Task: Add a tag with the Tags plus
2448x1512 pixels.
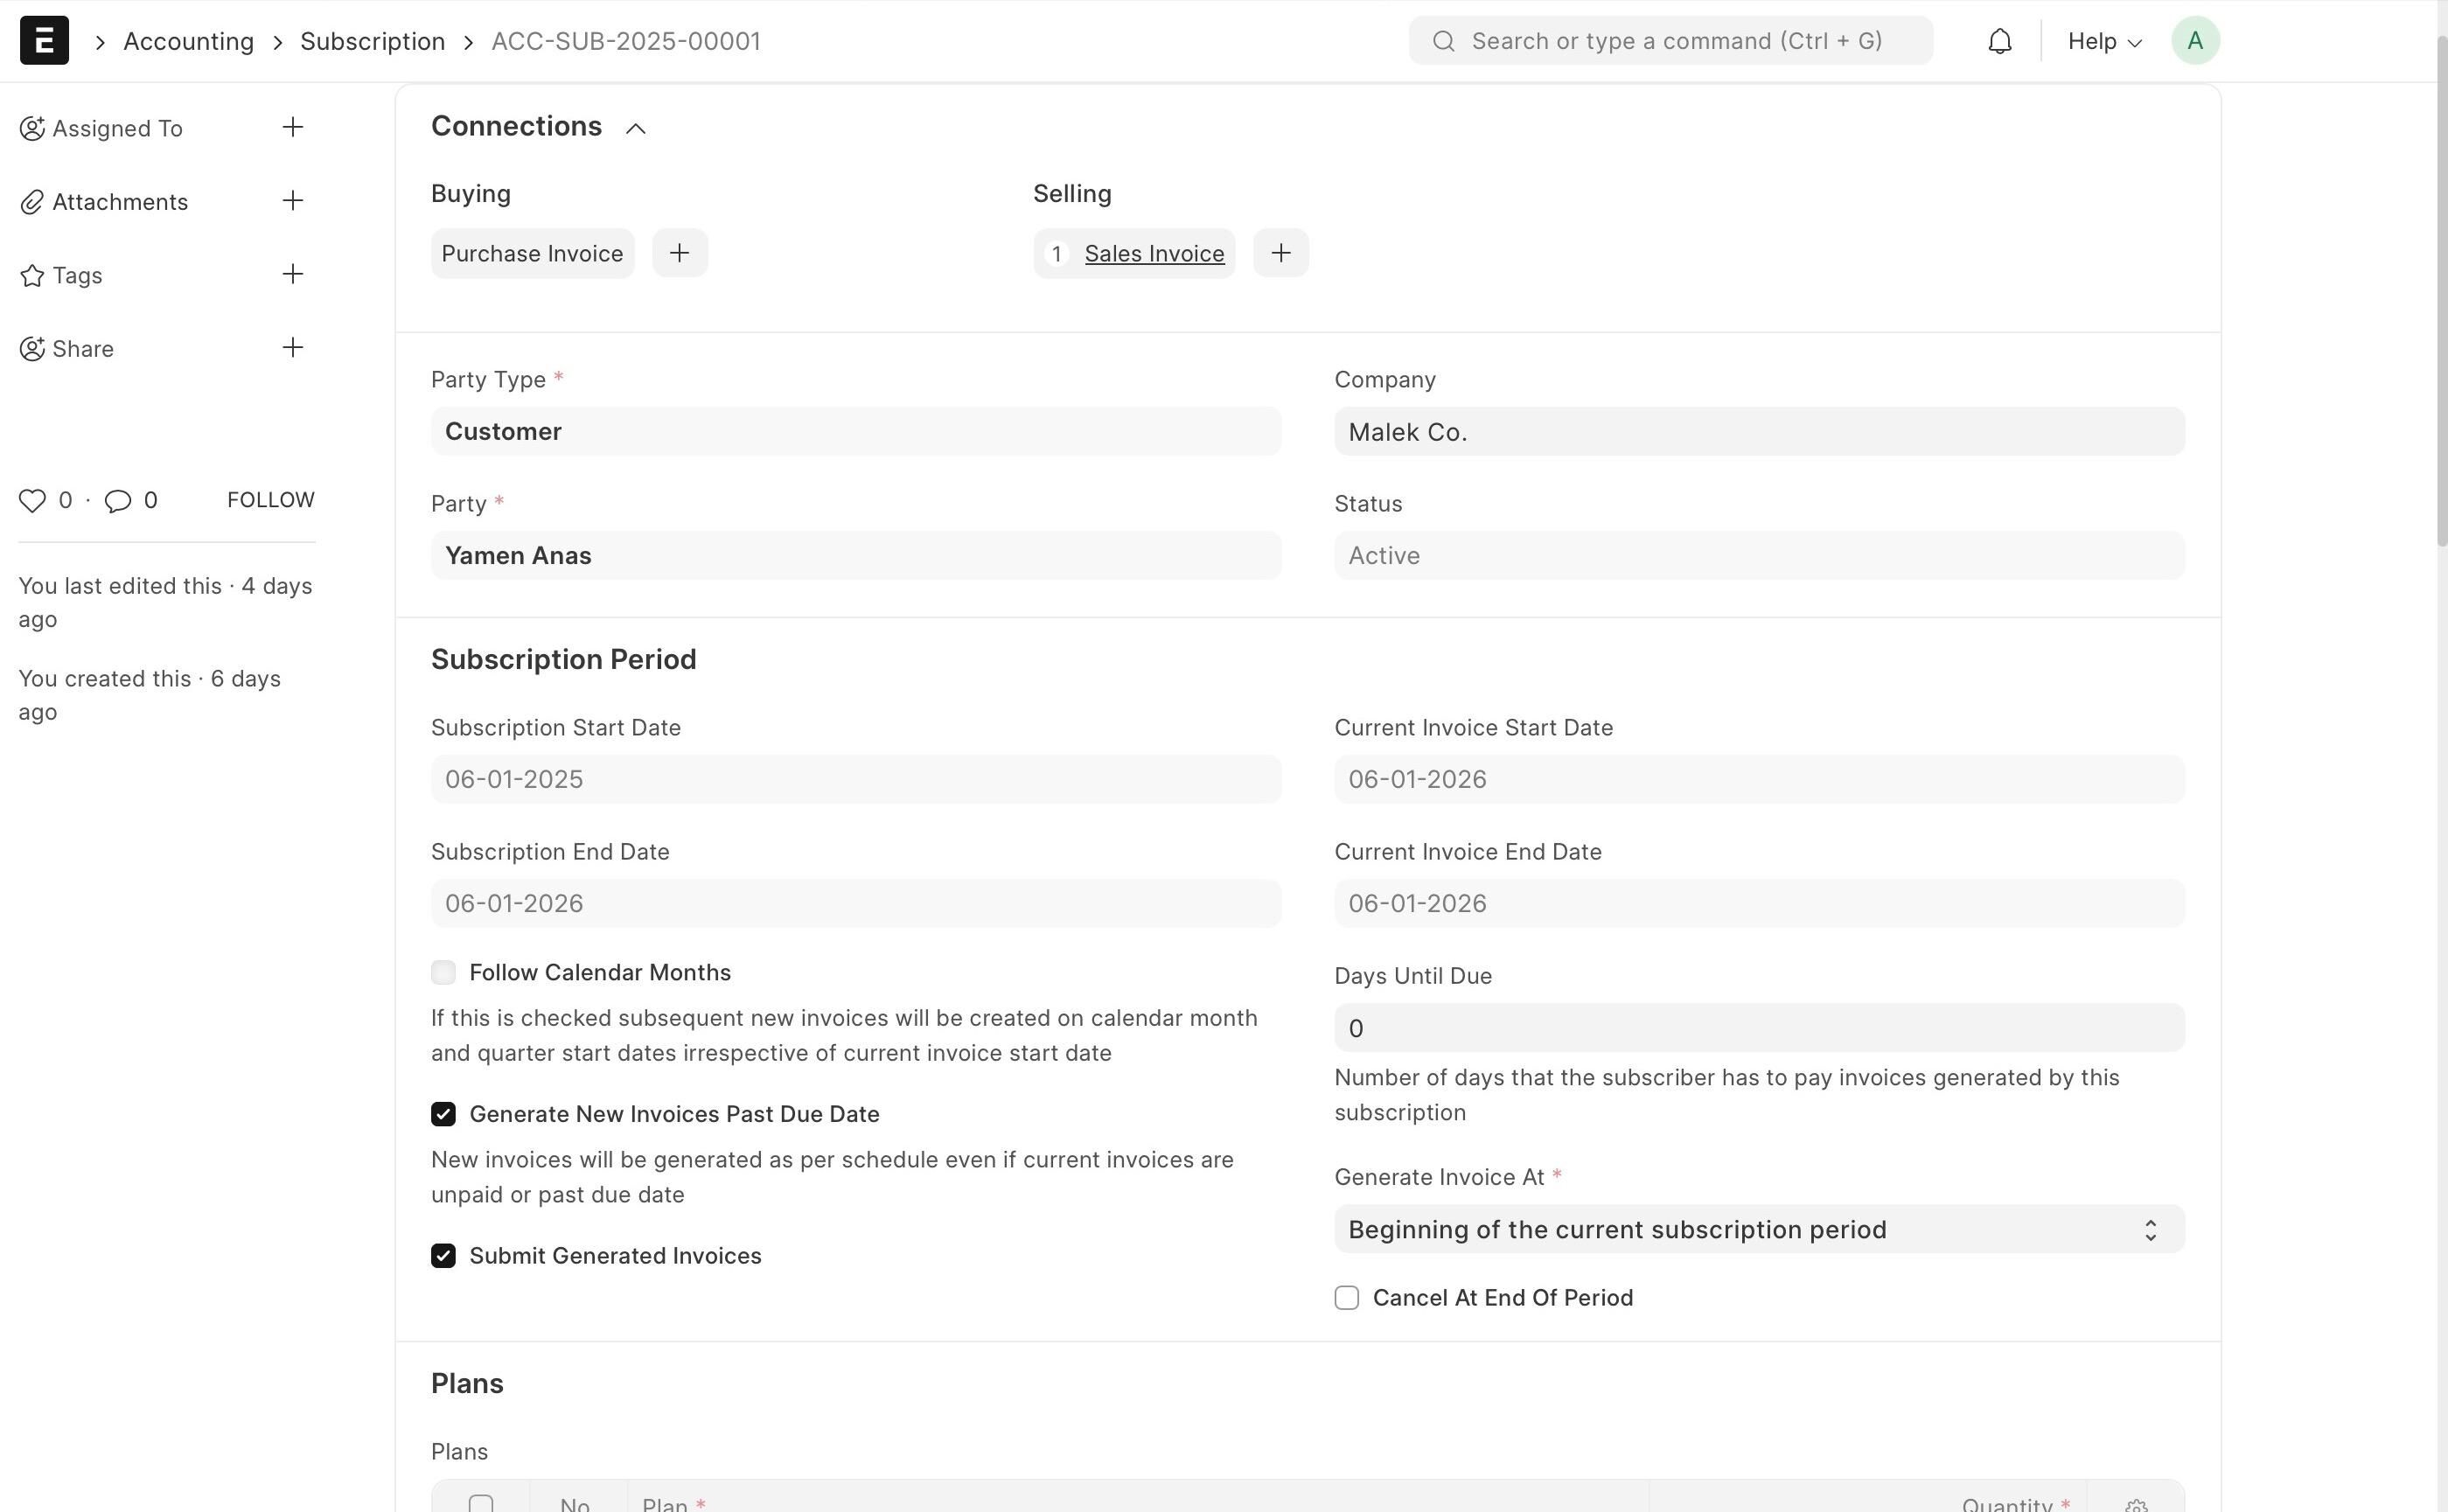Action: (292, 274)
